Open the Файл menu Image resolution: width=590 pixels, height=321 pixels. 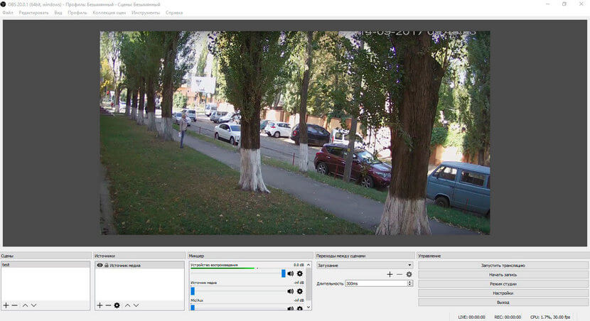point(8,13)
